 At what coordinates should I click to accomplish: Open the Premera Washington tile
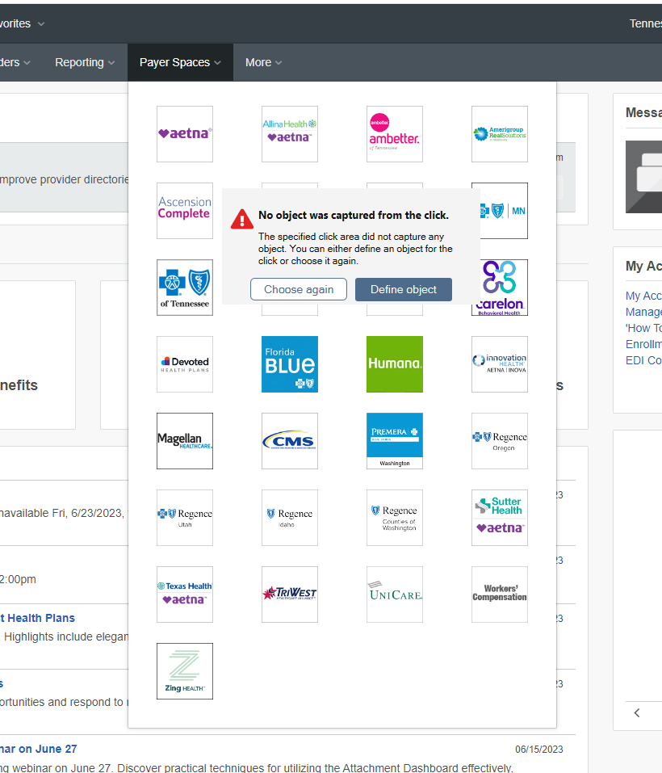(x=395, y=441)
